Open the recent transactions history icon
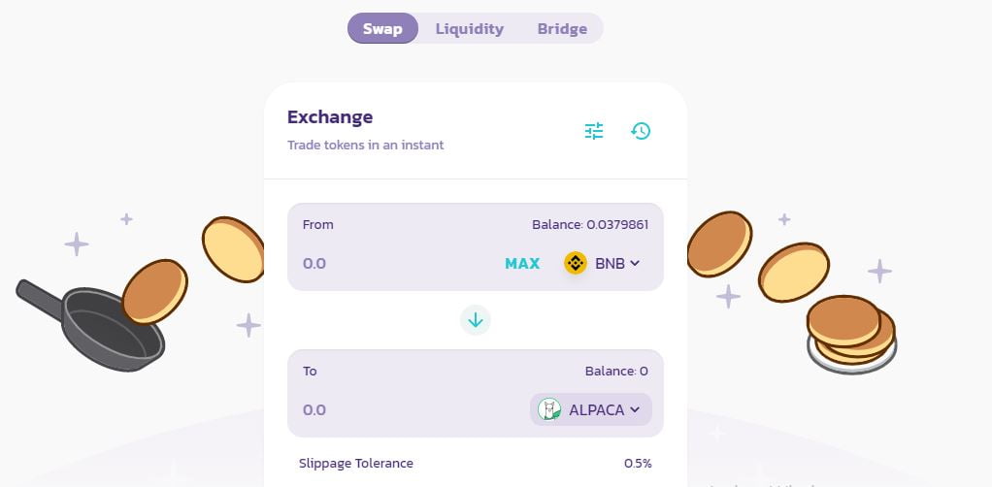This screenshot has width=992, height=487. coord(641,130)
